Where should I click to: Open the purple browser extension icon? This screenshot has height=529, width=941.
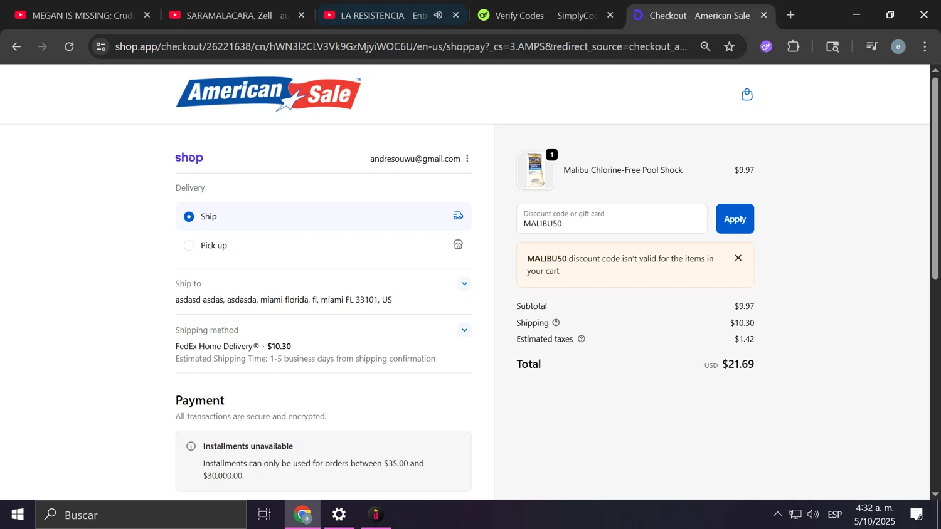click(x=766, y=46)
